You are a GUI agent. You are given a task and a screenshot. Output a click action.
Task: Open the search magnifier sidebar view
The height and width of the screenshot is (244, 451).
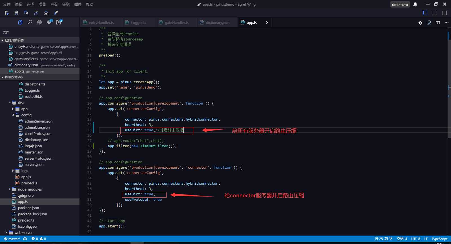[x=30, y=22]
